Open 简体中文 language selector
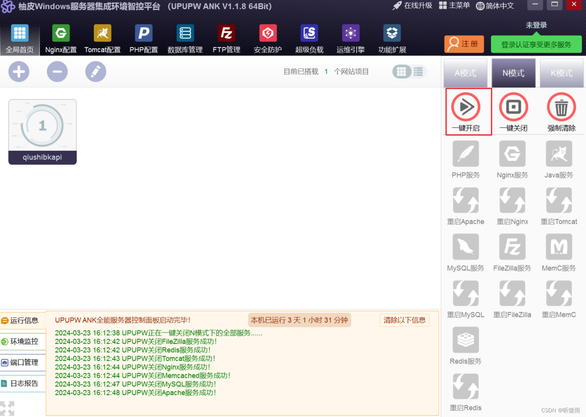The image size is (586, 417). [x=495, y=6]
